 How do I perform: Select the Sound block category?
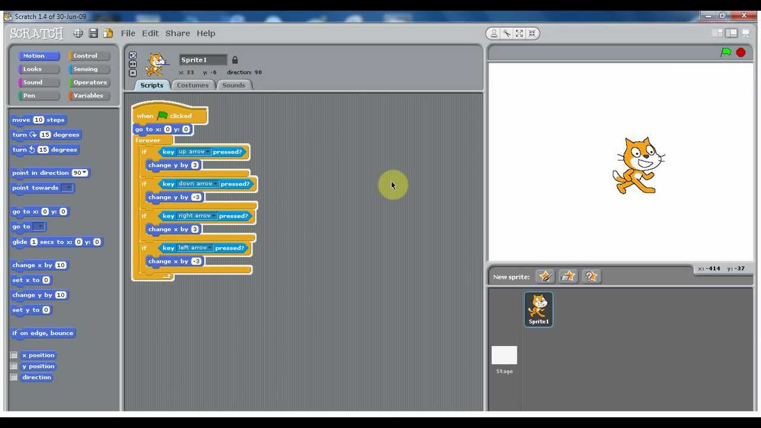[39, 82]
